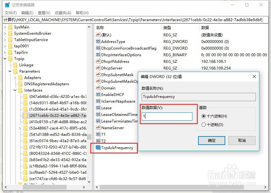Click the Lease DWORD value icon
The image size is (271, 193).
(x=98, y=108)
